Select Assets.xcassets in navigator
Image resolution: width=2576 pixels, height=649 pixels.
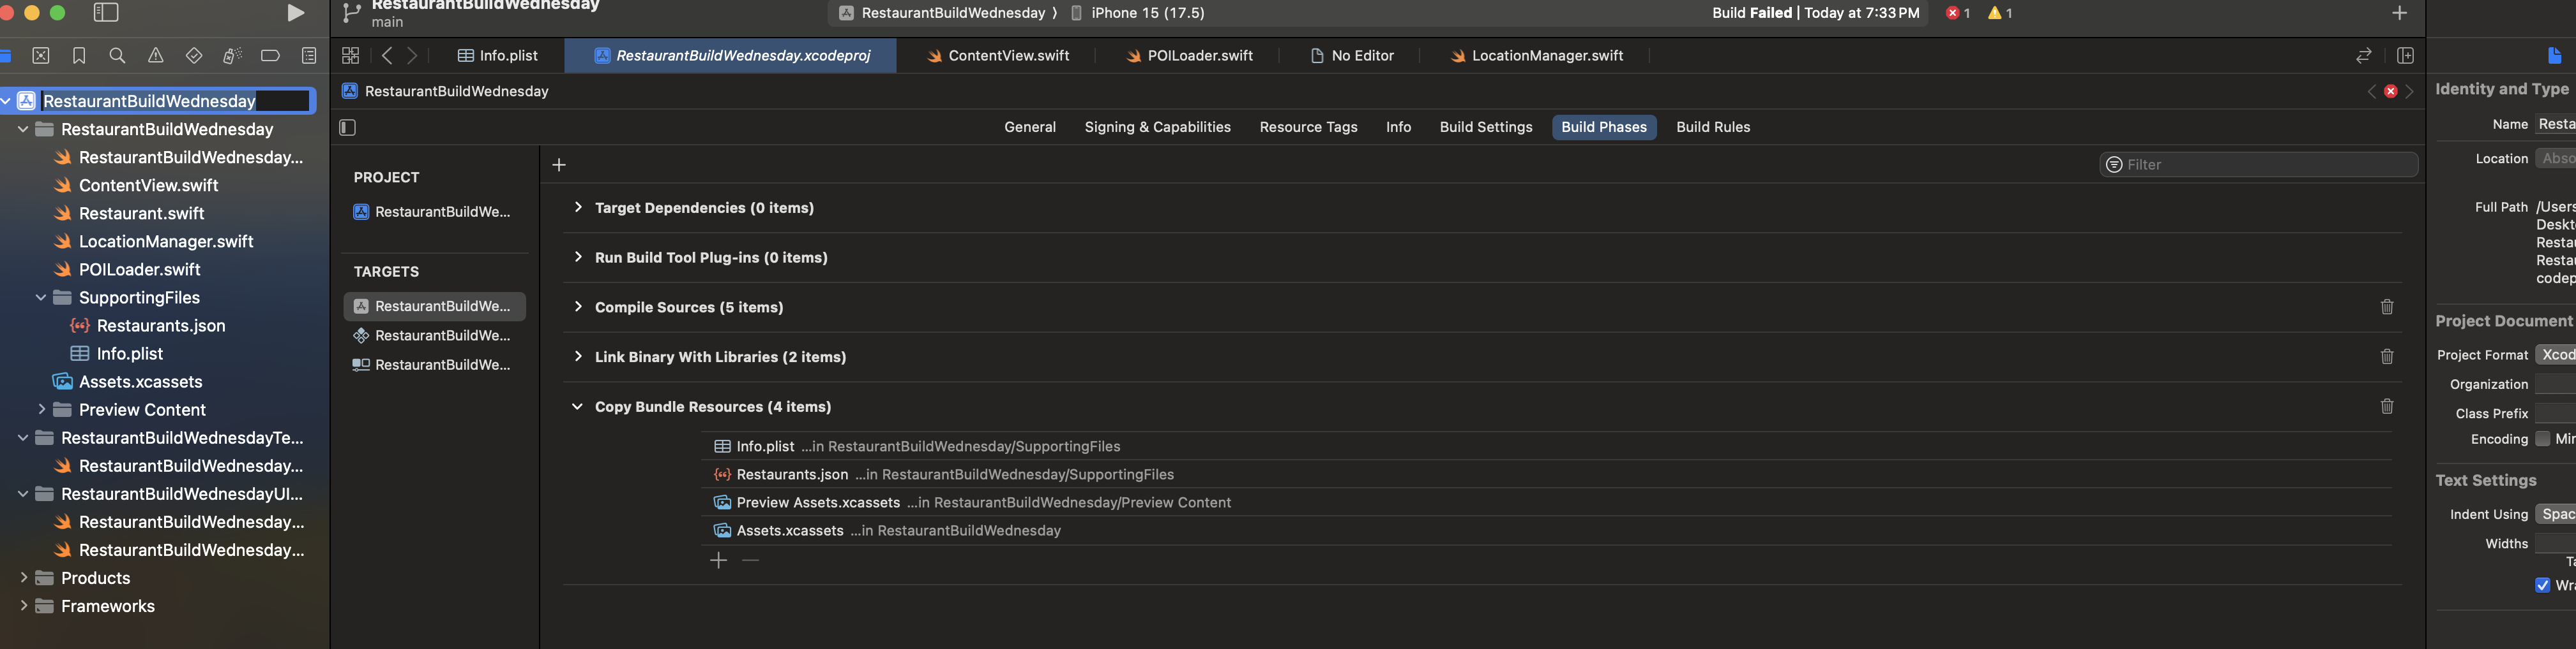[140, 381]
